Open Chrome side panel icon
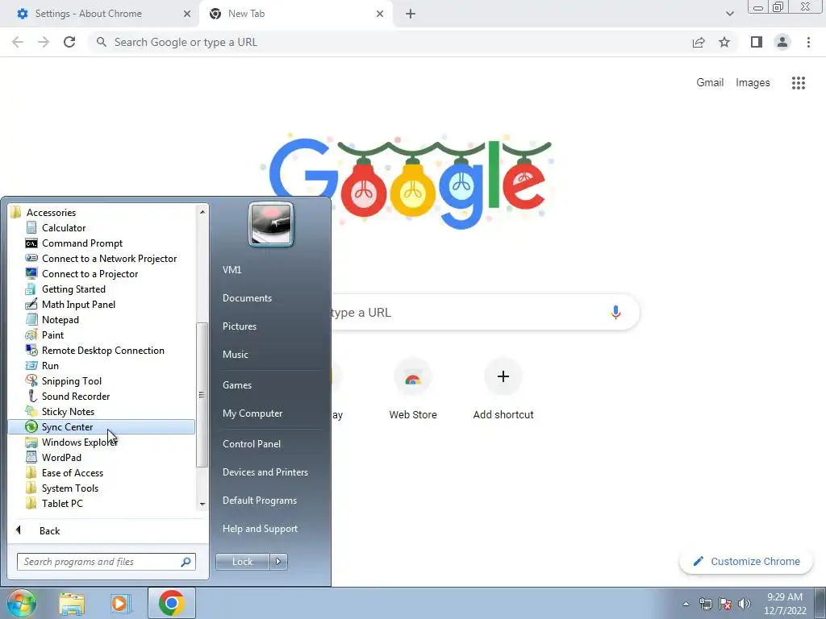Screen dimensions: 826x619 pos(757,42)
